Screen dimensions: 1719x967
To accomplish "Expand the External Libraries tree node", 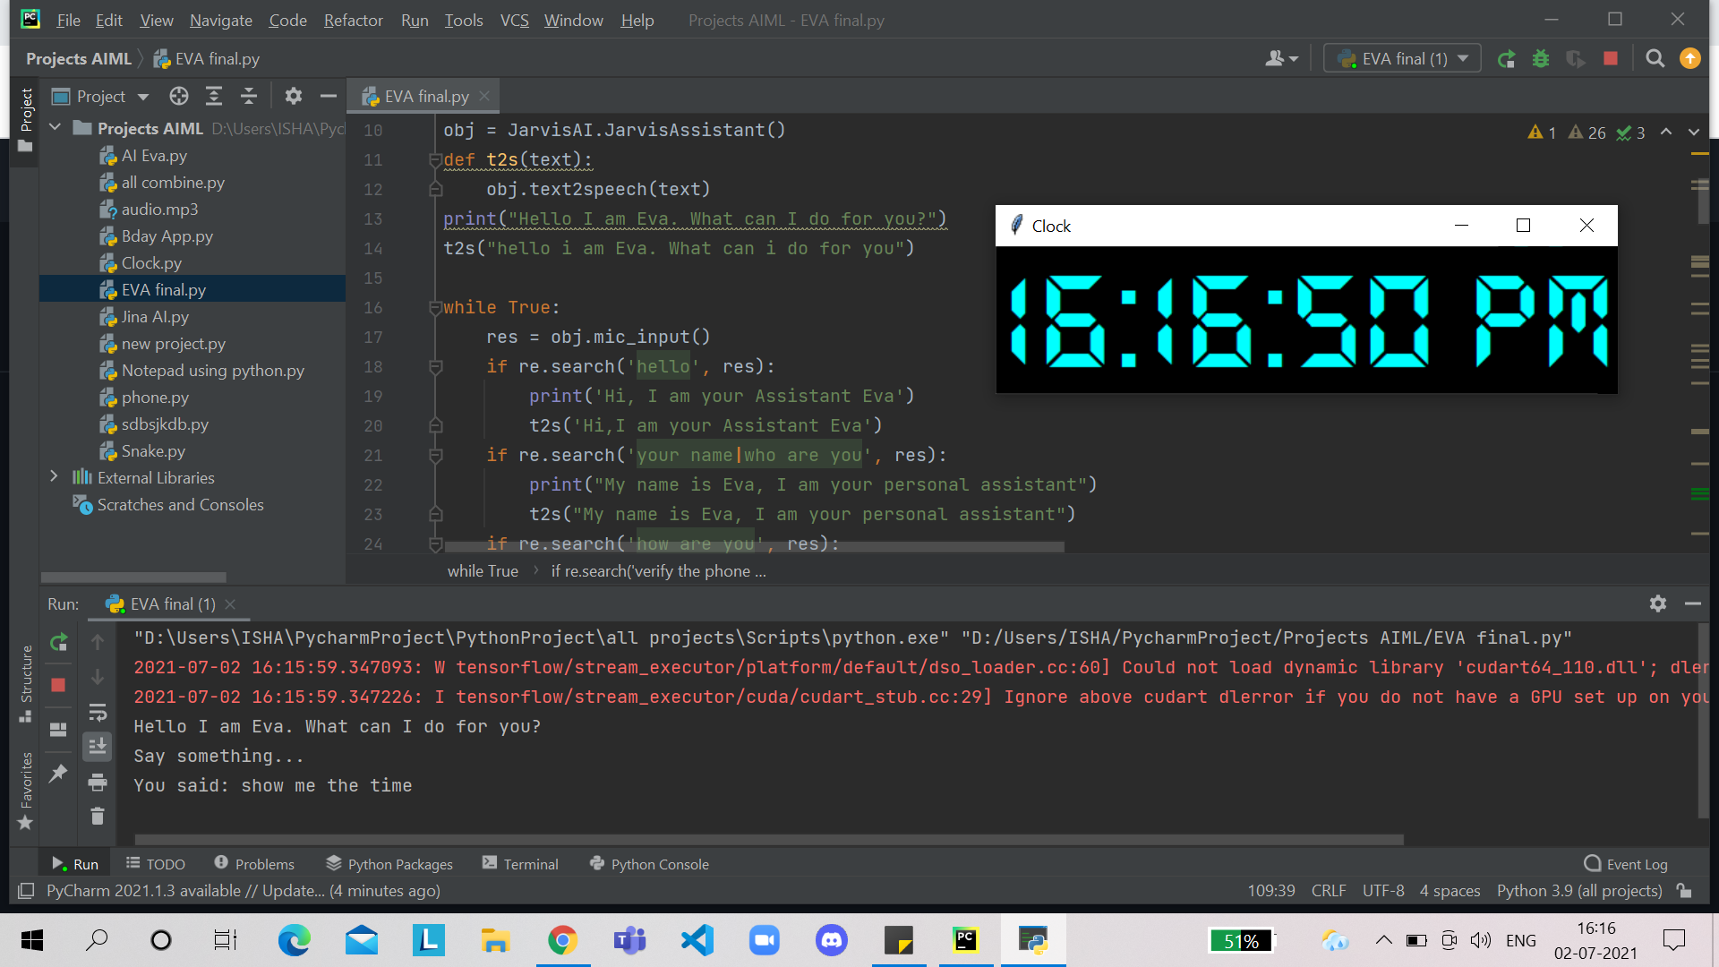I will pyautogui.click(x=54, y=477).
